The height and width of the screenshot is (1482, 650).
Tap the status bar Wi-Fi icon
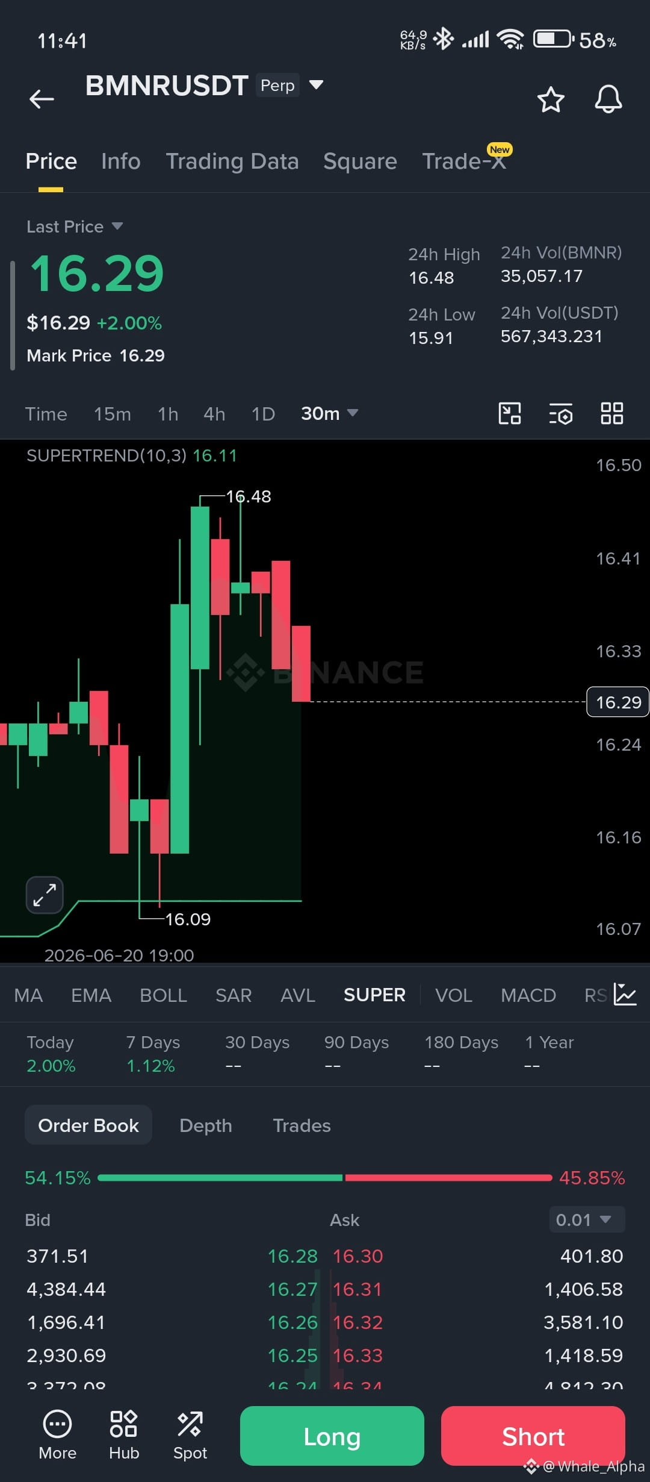coord(510,39)
